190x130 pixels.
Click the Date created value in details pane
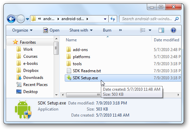coord(113,115)
